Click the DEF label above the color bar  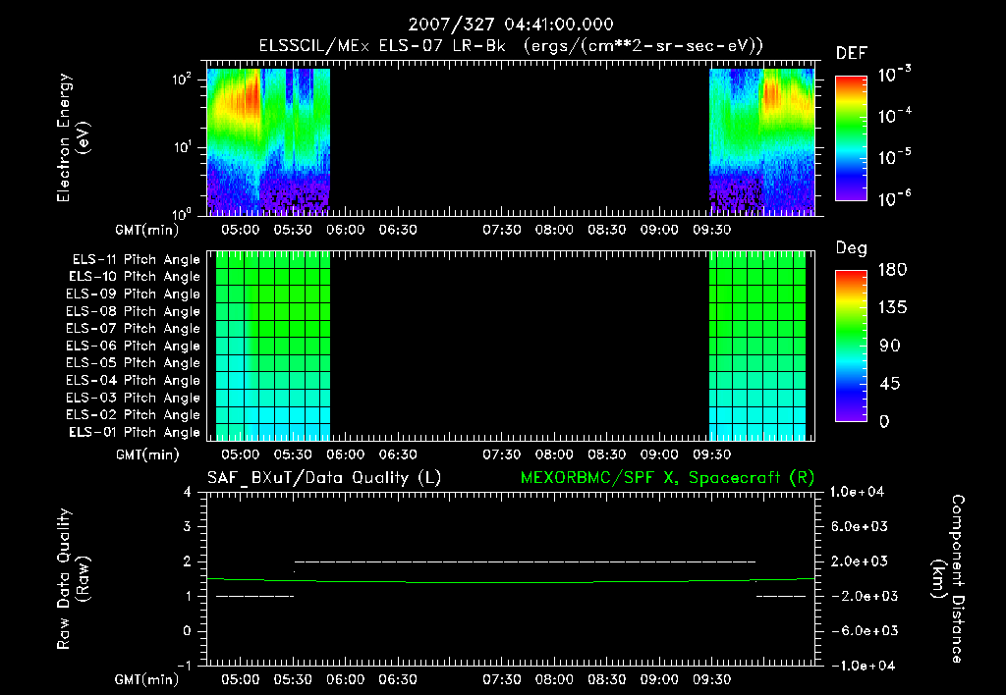pos(852,53)
